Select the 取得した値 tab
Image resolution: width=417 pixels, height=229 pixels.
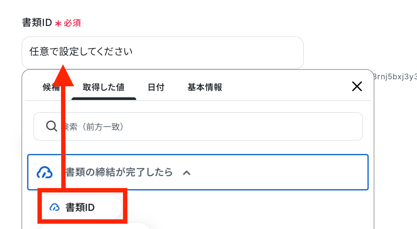[x=104, y=87]
